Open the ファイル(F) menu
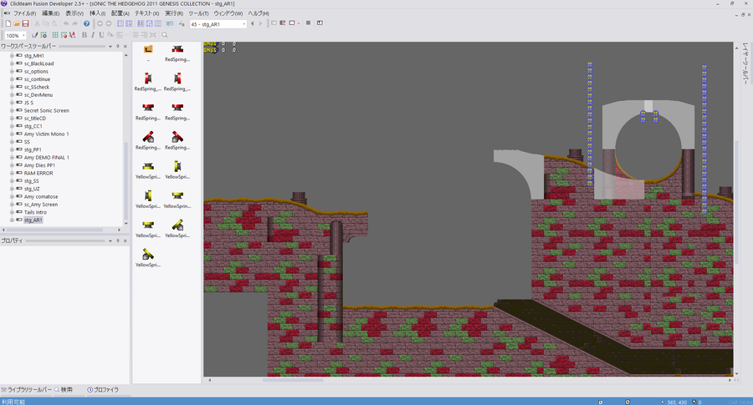 click(24, 13)
